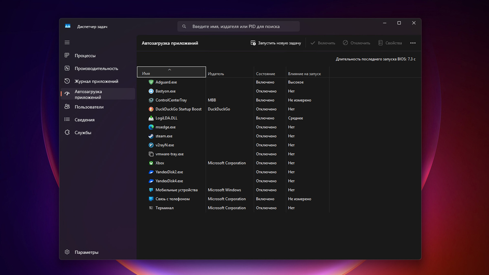Click the Xbox app icon
The image size is (489, 275).
[151, 163]
